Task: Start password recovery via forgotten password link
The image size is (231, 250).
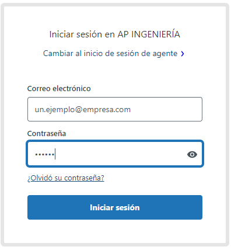Action: [66, 178]
